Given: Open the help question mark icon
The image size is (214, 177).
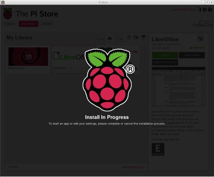Looking at the screenshot, I should [210, 10].
